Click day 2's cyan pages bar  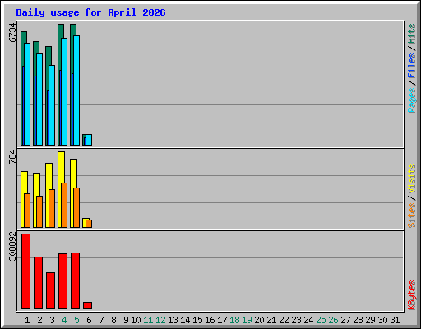(39, 100)
